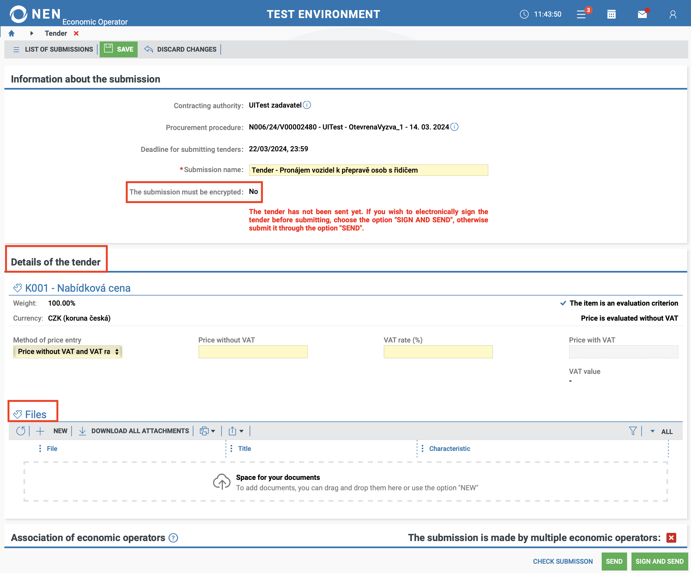Open the user profile icon
Image resolution: width=691 pixels, height=573 pixels.
pos(673,14)
